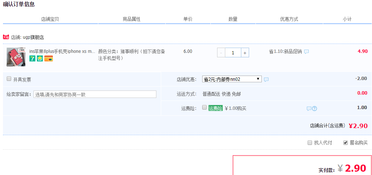This screenshot has height=175, width=372.
Task: Click the shipping insurance price 1.00 at right
Action: pos(362,107)
